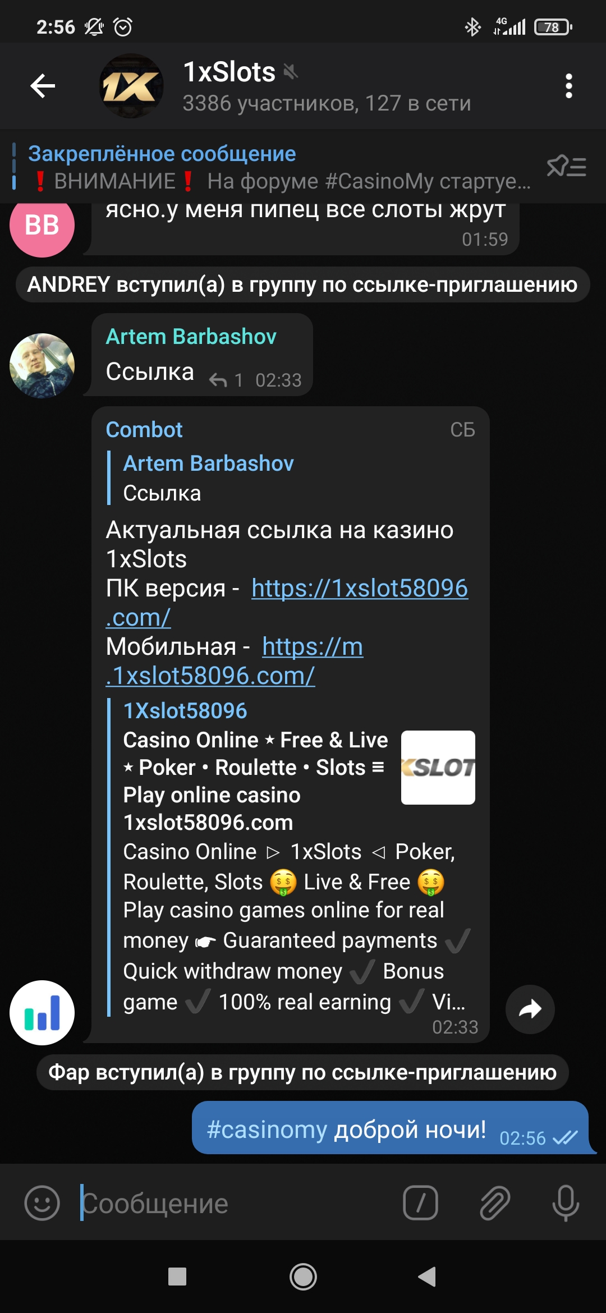Open the pinned messages list icon
The width and height of the screenshot is (606, 1313).
[x=567, y=166]
